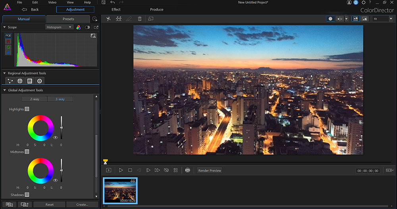
Task: Open the history clock icon beside Presets
Action: coord(95,19)
